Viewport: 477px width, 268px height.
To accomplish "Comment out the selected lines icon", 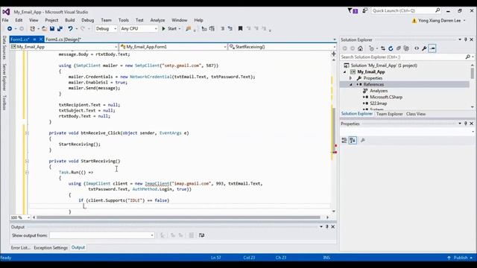I will (222, 28).
